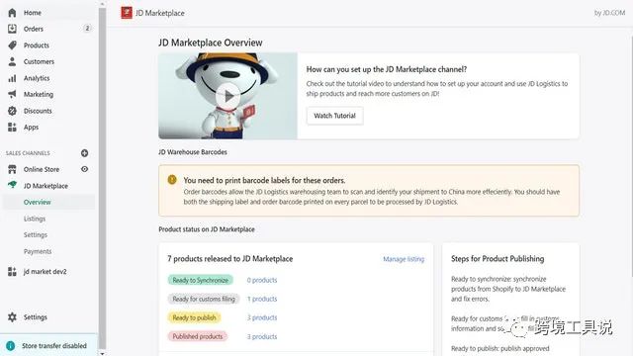The height and width of the screenshot is (356, 633).
Task: Click the store transfer info icon
Action: click(x=11, y=346)
